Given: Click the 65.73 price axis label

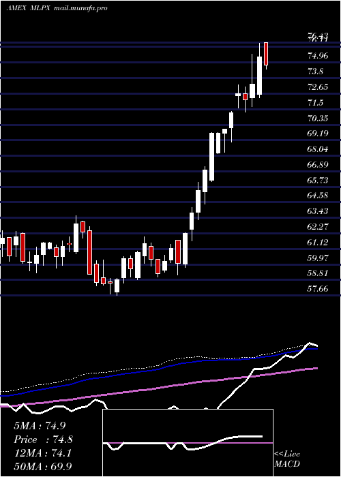Looking at the screenshot, I should click(x=318, y=181).
